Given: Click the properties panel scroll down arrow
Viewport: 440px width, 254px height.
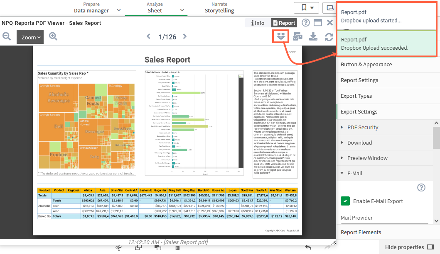Looking at the screenshot, I should (436, 221).
